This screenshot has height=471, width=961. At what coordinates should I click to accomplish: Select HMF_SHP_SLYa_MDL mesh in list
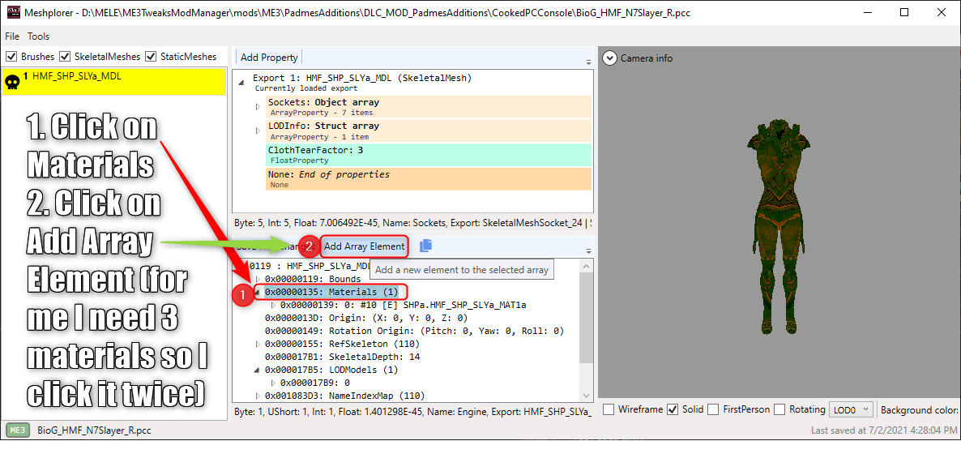coord(114,81)
